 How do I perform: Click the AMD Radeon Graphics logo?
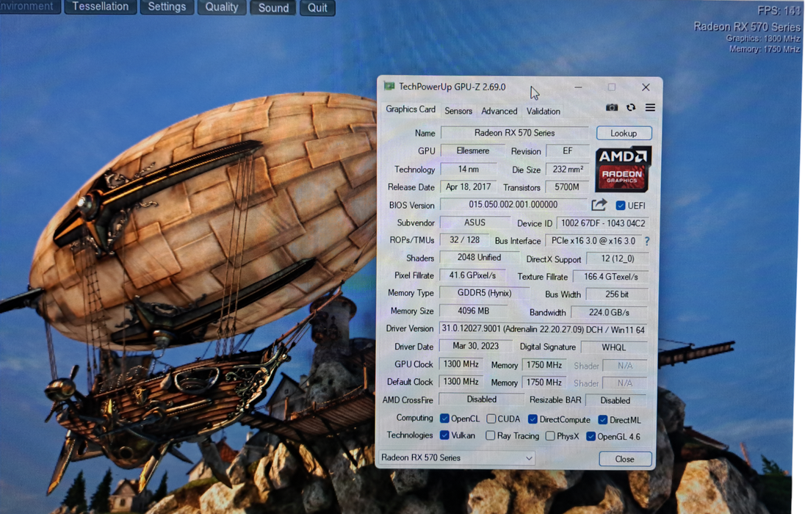(623, 169)
